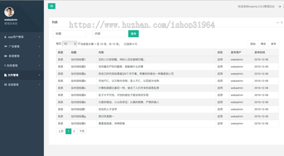
Task: Sort by the 标题 column header
Action: point(83,52)
